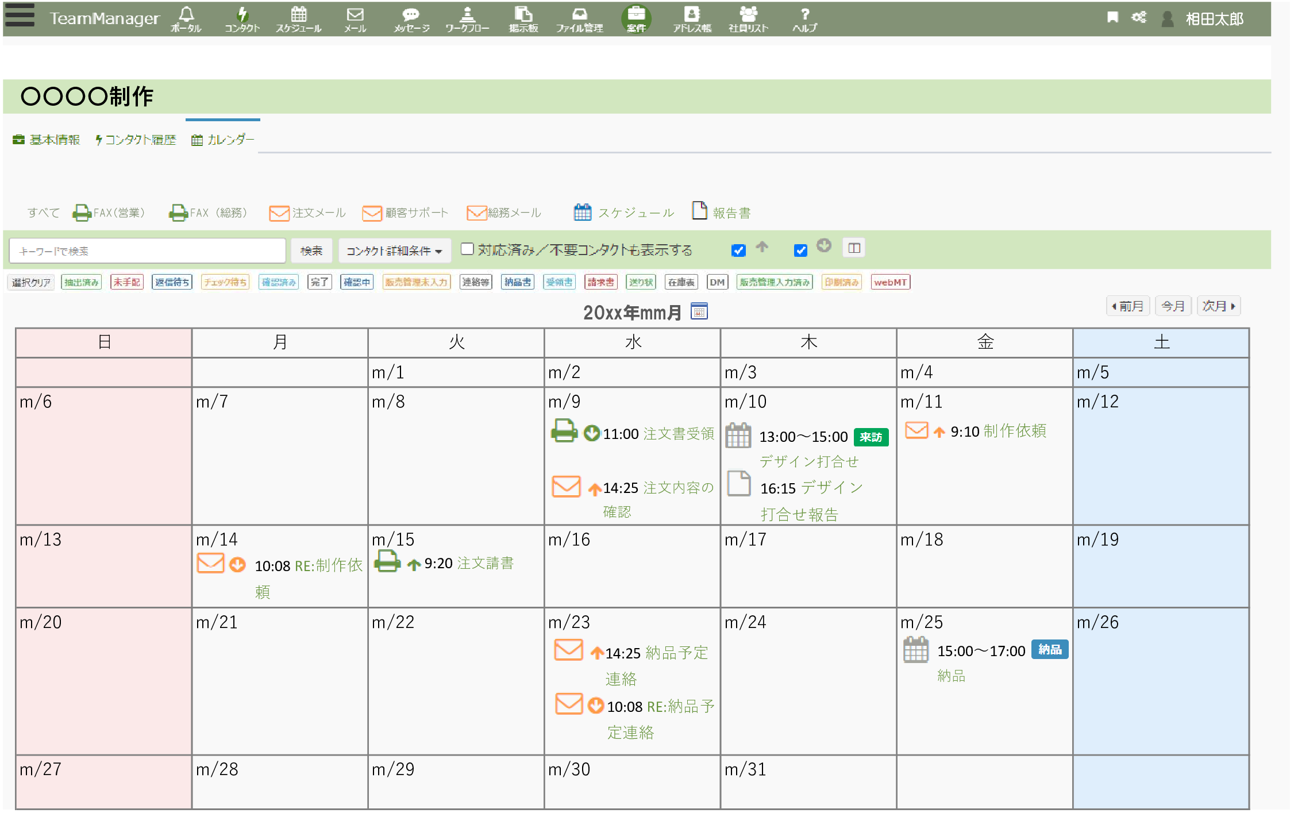This screenshot has height=813, width=1294.
Task: Go to 前月
Action: 1128,306
